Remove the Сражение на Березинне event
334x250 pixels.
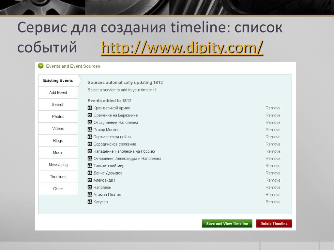[x=273, y=115]
